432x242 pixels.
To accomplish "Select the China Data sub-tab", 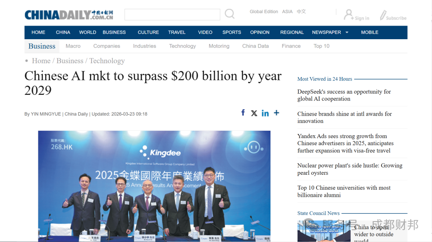I will [255, 46].
